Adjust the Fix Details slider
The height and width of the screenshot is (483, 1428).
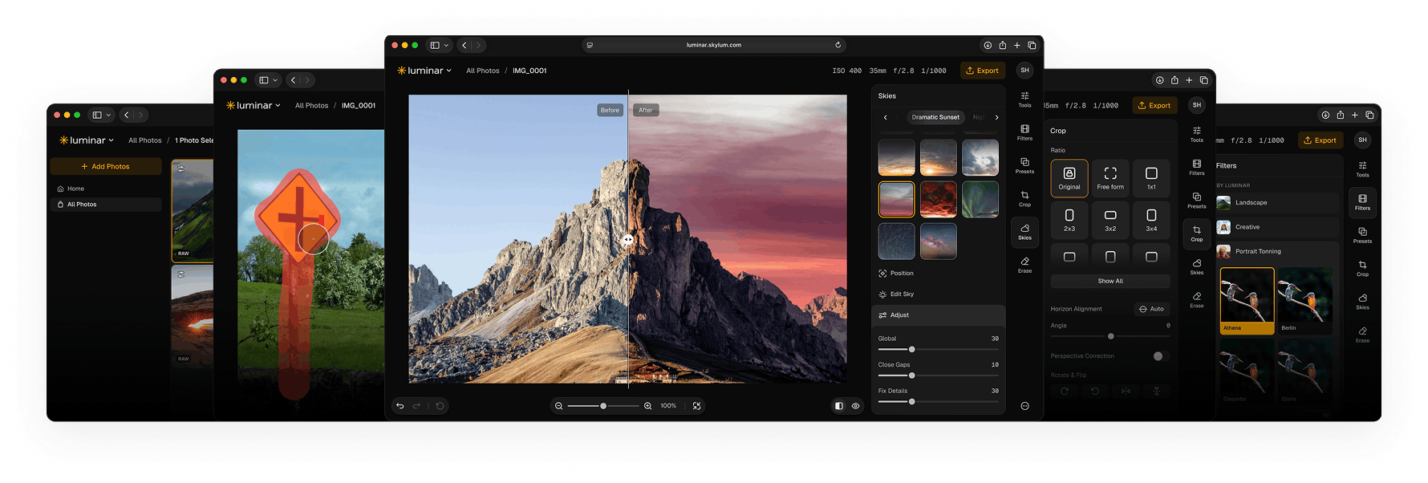939,401
